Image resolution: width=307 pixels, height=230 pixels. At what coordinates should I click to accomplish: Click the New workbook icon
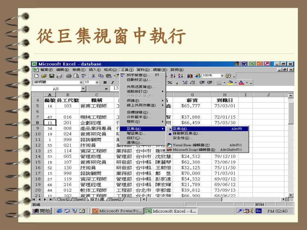click(36, 76)
